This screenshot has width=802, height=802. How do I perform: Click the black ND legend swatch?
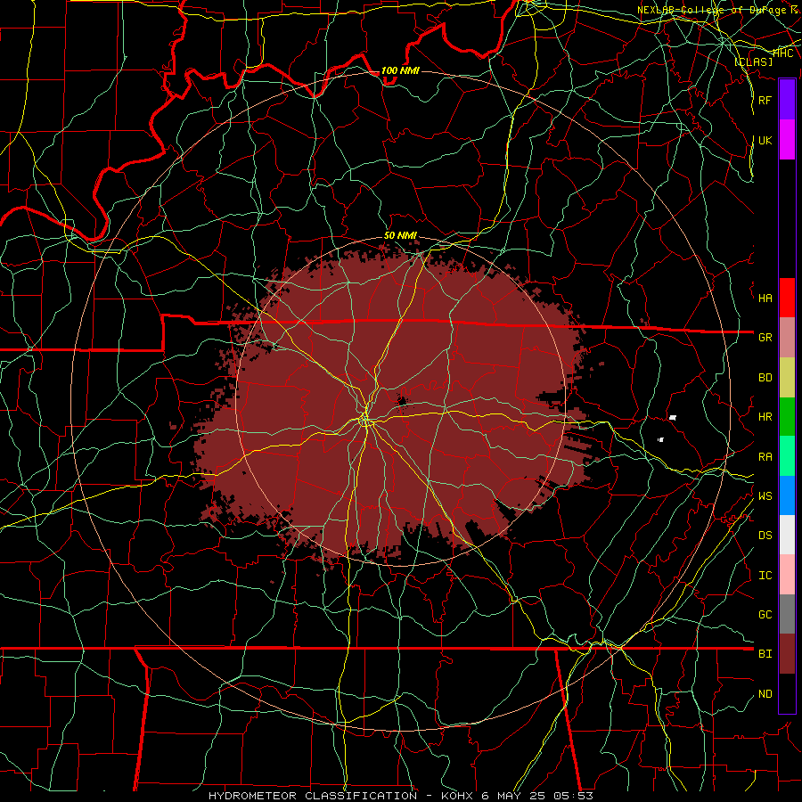[x=787, y=693]
